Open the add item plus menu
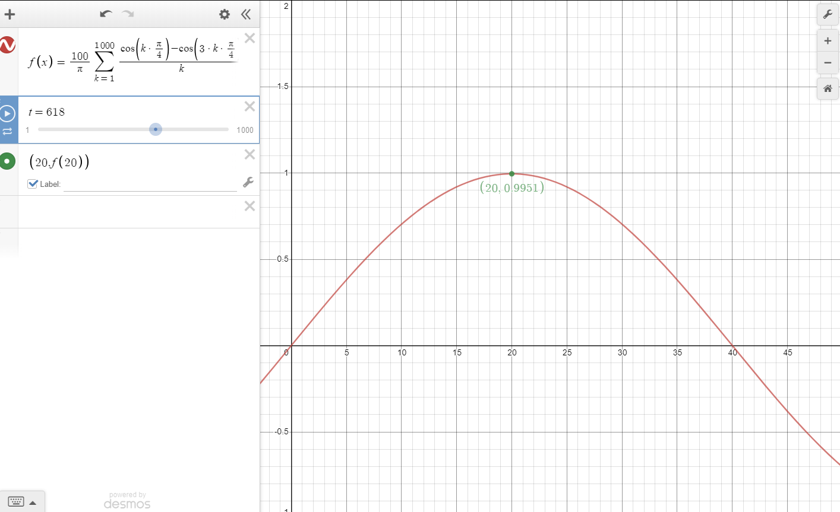This screenshot has height=512, width=840. [10, 14]
